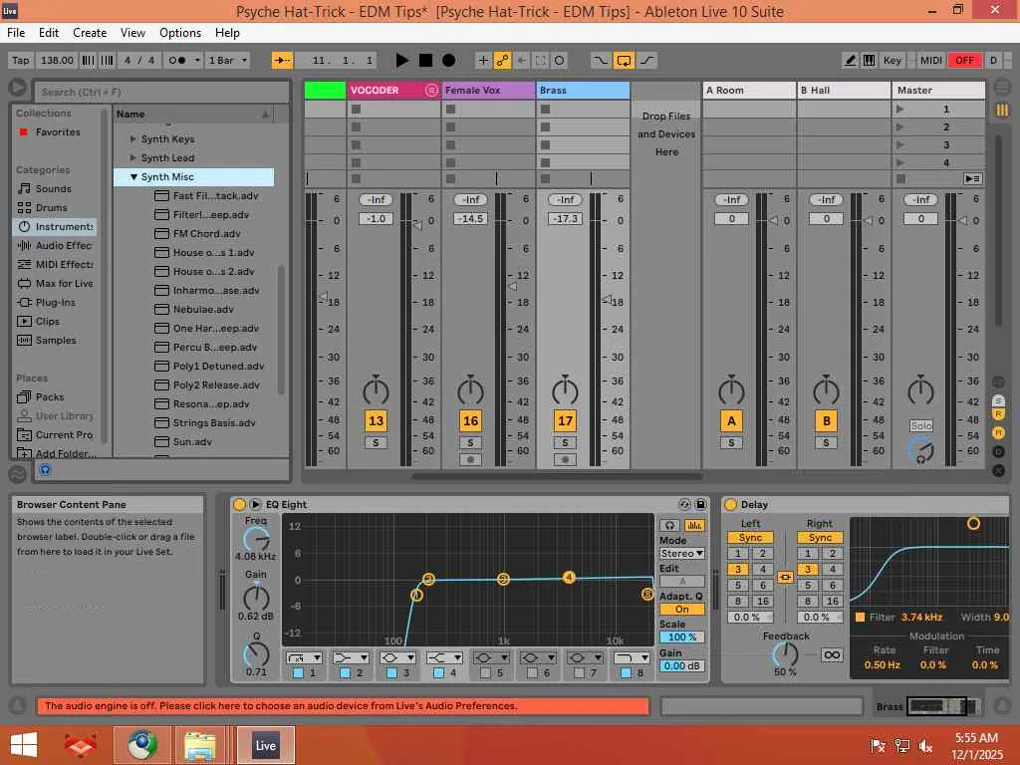Image resolution: width=1020 pixels, height=765 pixels.
Task: Open the Options menu
Action: click(x=180, y=33)
